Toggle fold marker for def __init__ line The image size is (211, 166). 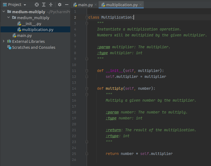(x=87, y=71)
